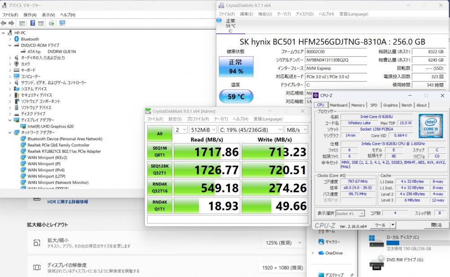Select the Intel(R) UHD Graphics 620 device

pyautogui.click(x=50, y=126)
